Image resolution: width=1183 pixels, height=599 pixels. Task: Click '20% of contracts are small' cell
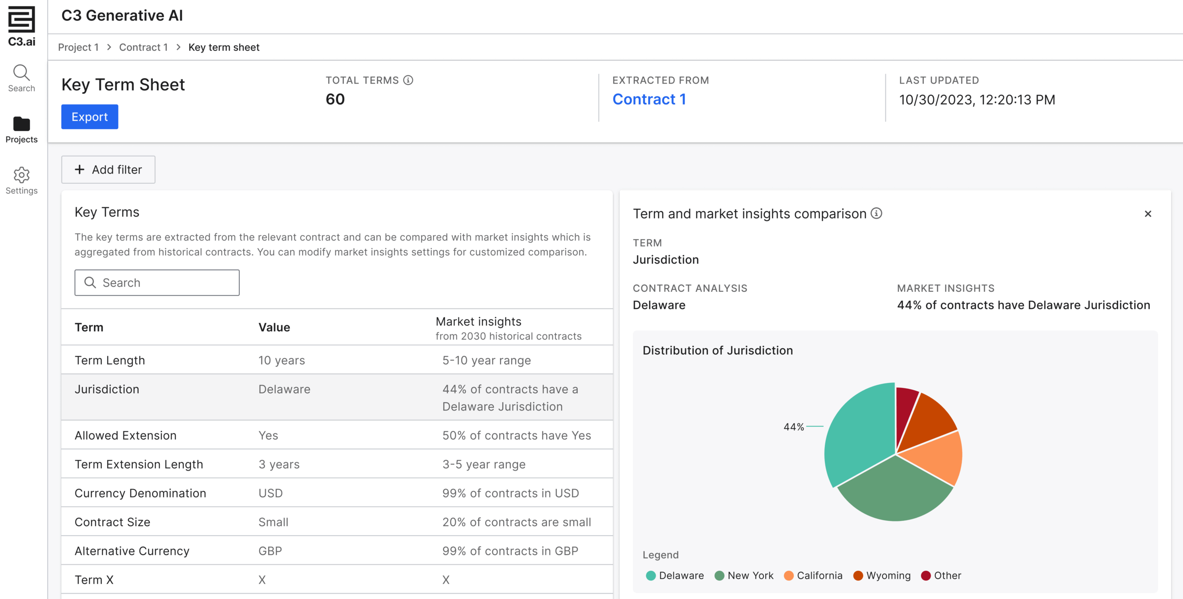pyautogui.click(x=517, y=522)
